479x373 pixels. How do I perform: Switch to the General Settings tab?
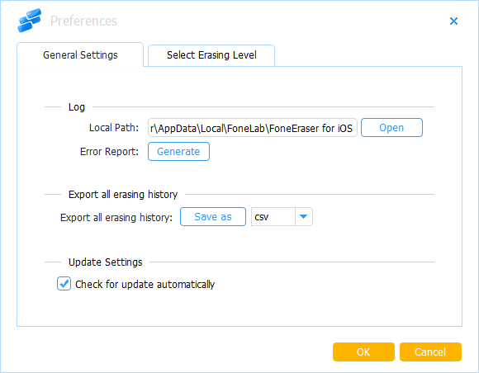coord(80,55)
